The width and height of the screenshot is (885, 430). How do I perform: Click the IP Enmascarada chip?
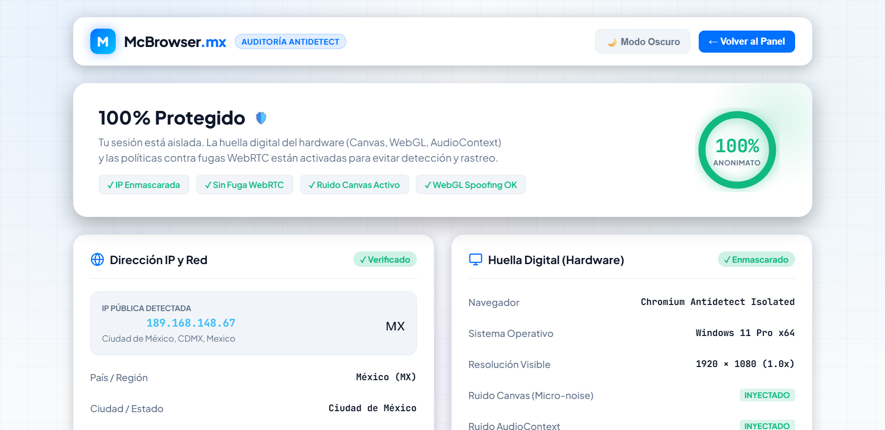[x=144, y=185]
